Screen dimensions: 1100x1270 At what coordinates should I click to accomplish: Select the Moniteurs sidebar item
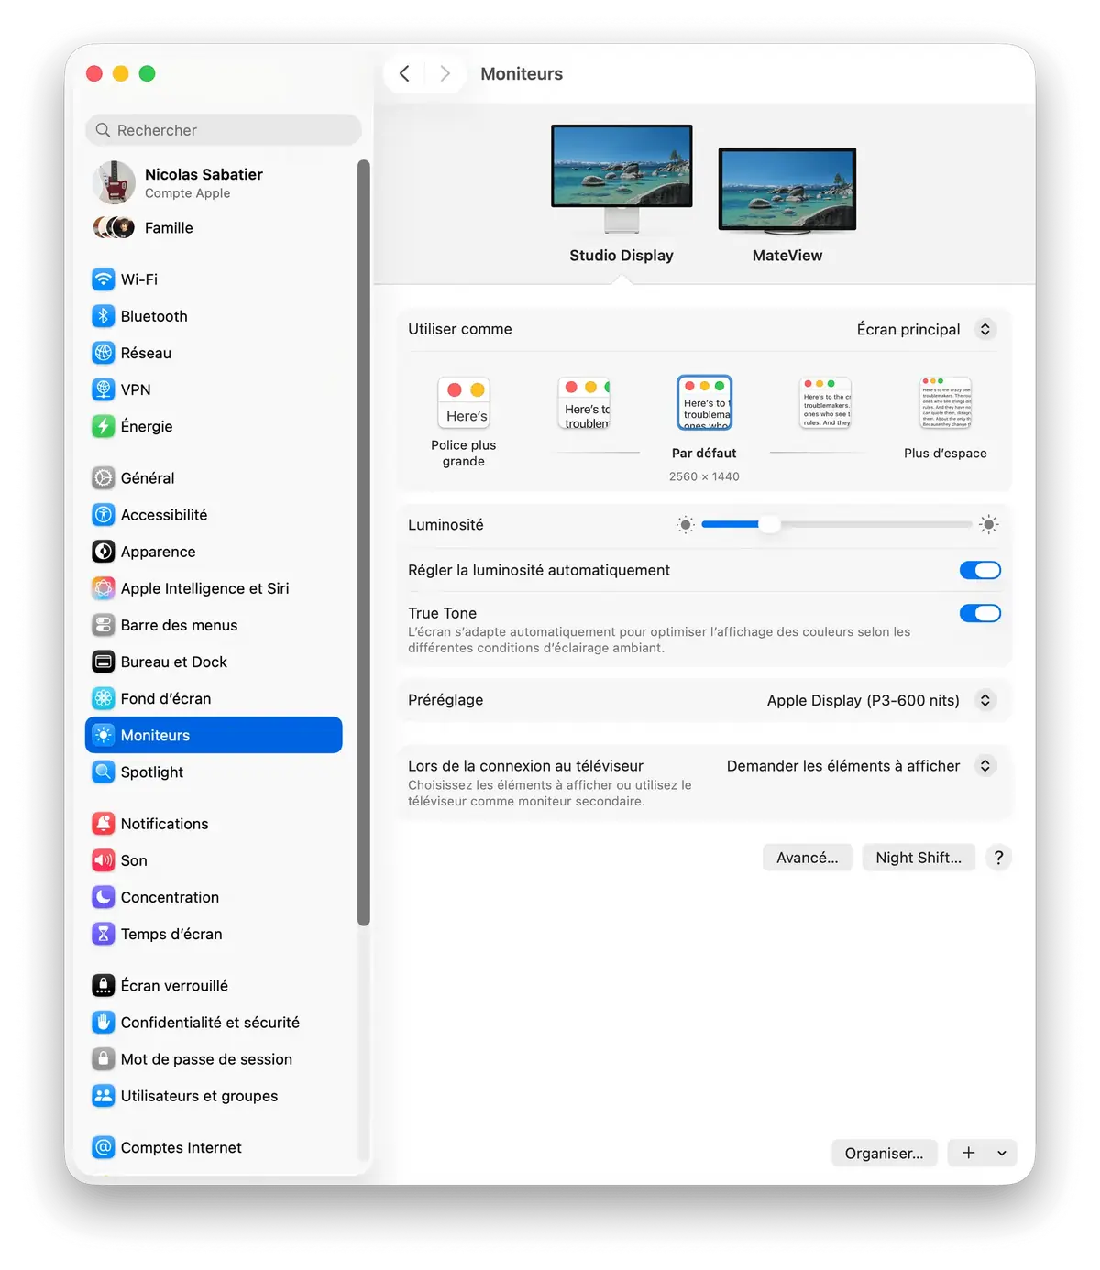point(214,735)
